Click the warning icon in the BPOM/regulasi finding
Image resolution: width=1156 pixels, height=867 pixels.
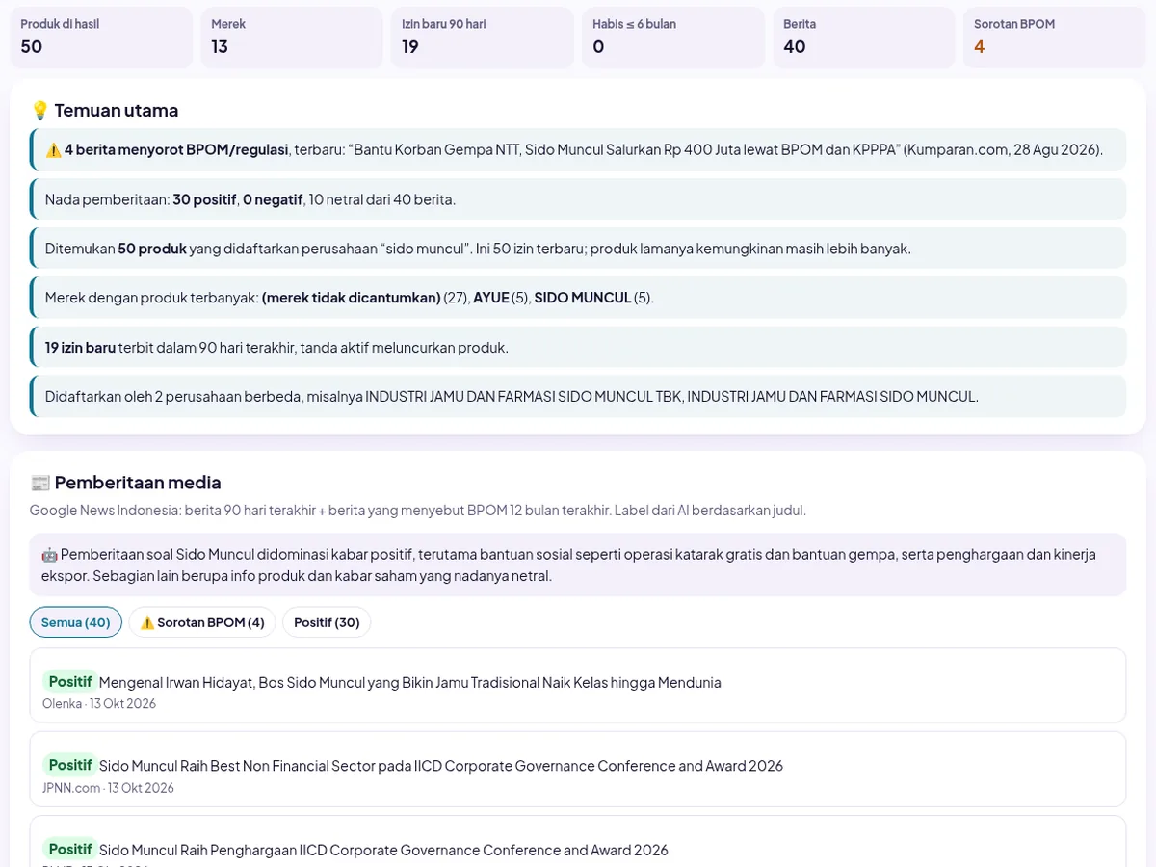53,150
